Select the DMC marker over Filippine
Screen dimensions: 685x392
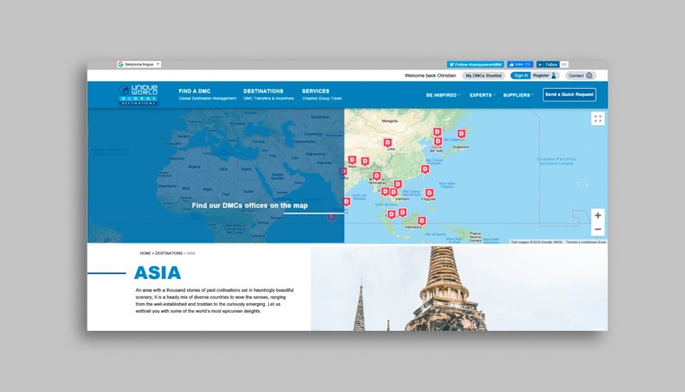click(429, 193)
